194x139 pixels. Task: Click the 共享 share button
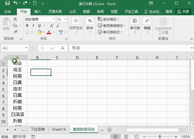tap(183, 12)
